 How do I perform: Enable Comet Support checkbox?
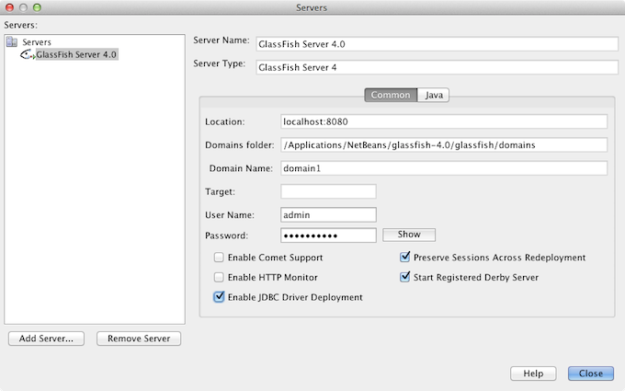[219, 258]
